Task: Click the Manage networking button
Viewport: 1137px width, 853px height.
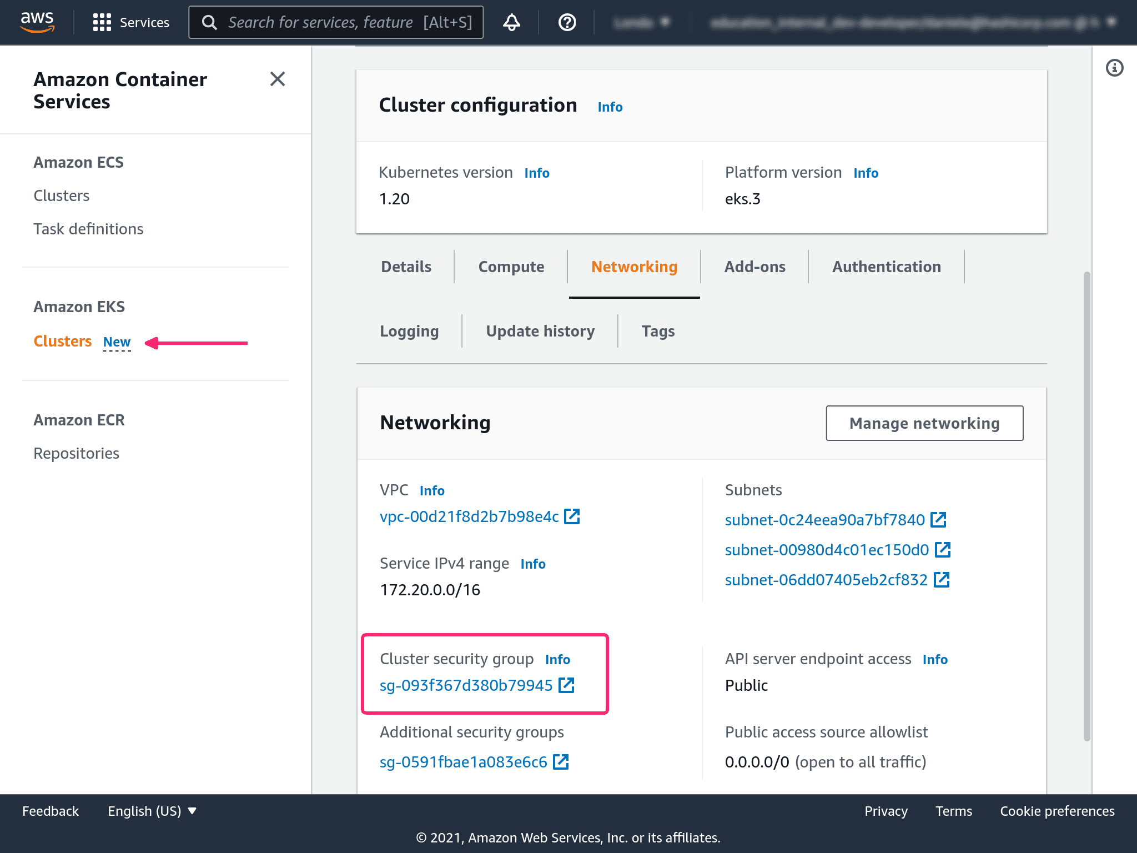Action: (x=924, y=423)
